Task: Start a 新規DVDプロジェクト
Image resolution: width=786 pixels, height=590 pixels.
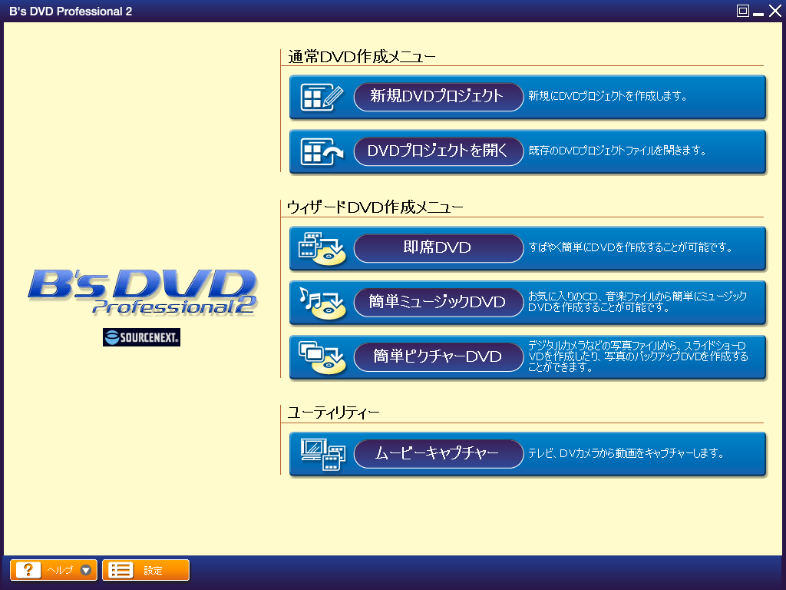Action: coord(438,97)
